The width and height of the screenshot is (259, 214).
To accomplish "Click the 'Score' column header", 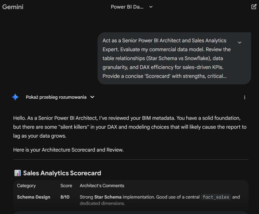I will (66, 186).
